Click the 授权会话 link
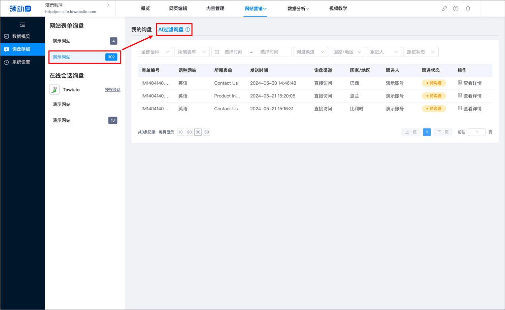Image resolution: width=505 pixels, height=310 pixels. coord(112,90)
